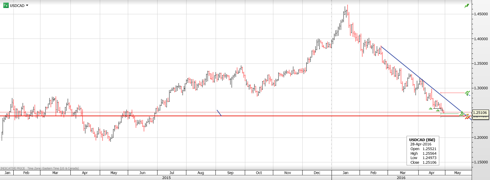Screen dimensions: 490x180
Task: Click the 2016 year label on time axis
Action: 402,178
